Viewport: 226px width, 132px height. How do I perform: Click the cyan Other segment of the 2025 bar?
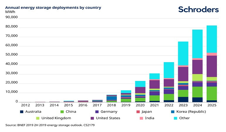[212, 39]
